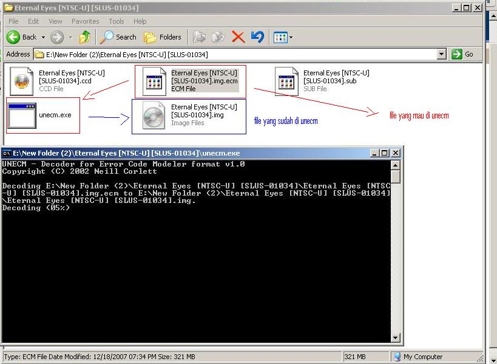Open the Favorites menu
The image size is (497, 364).
click(x=86, y=21)
